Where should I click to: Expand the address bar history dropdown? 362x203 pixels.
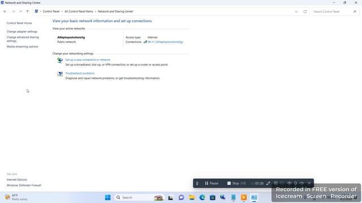point(296,11)
